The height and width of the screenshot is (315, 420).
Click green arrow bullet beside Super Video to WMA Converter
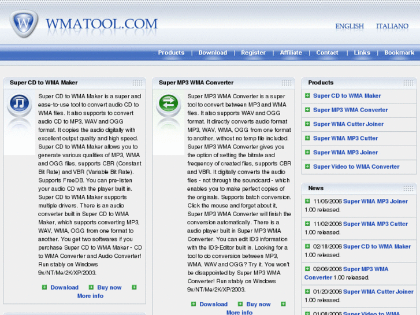tap(307, 166)
